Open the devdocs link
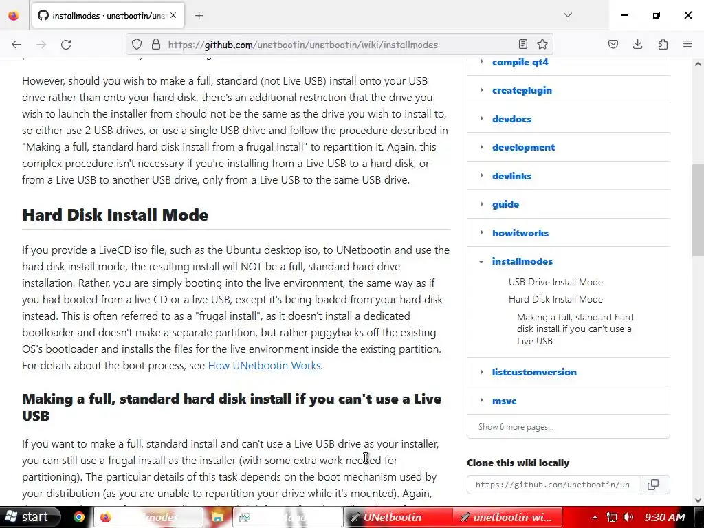The height and width of the screenshot is (528, 704). [511, 119]
